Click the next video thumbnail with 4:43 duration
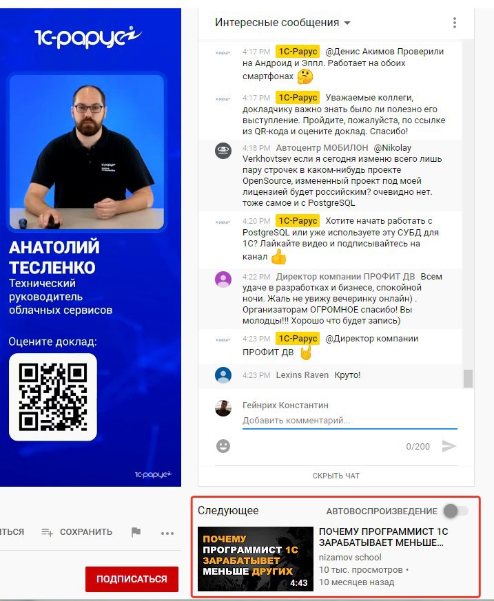Image resolution: width=494 pixels, height=601 pixels. click(256, 559)
